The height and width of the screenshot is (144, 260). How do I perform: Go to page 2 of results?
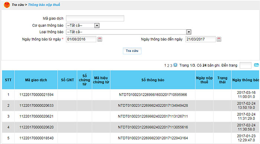[x=168, y=65]
